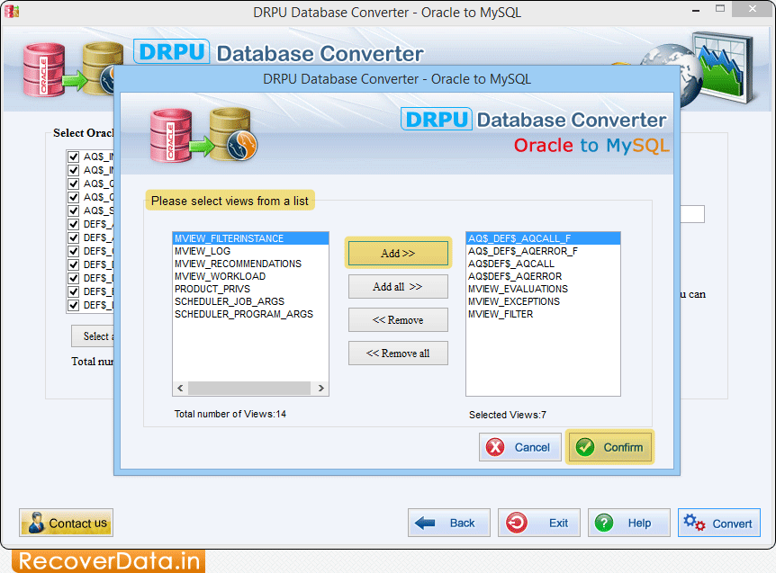Minimize the main window
This screenshot has height=573, width=776.
click(x=696, y=9)
